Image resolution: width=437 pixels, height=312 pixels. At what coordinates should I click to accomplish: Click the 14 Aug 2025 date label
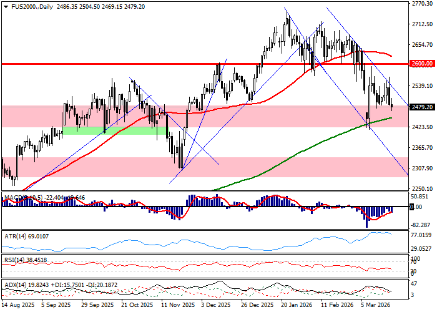pos(16,306)
